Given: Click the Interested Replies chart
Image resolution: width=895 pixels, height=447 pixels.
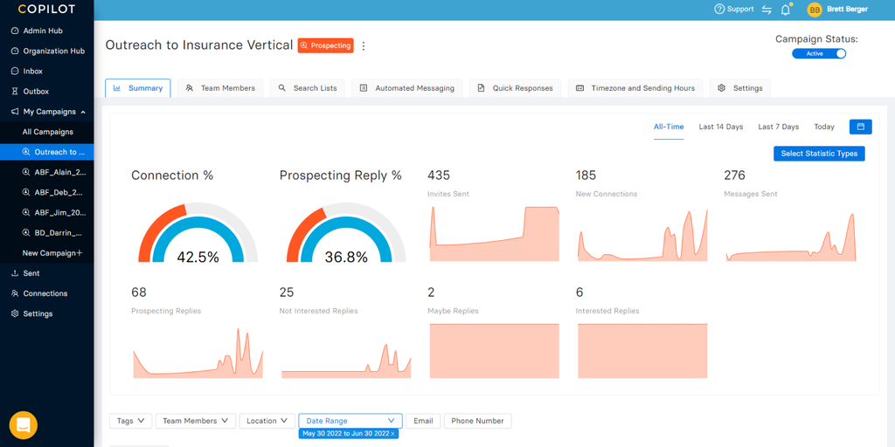Looking at the screenshot, I should (x=642, y=351).
